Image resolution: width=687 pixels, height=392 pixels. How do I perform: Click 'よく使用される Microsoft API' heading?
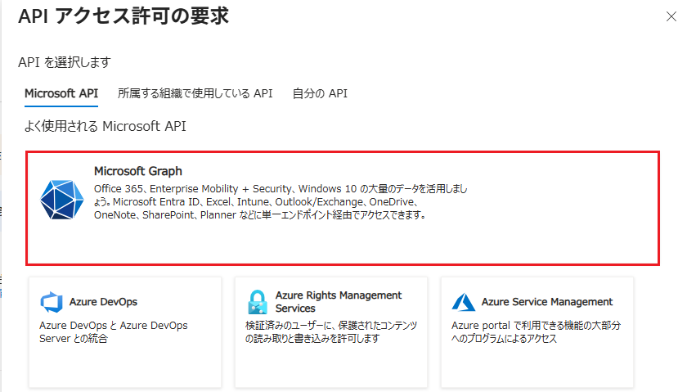point(106,126)
